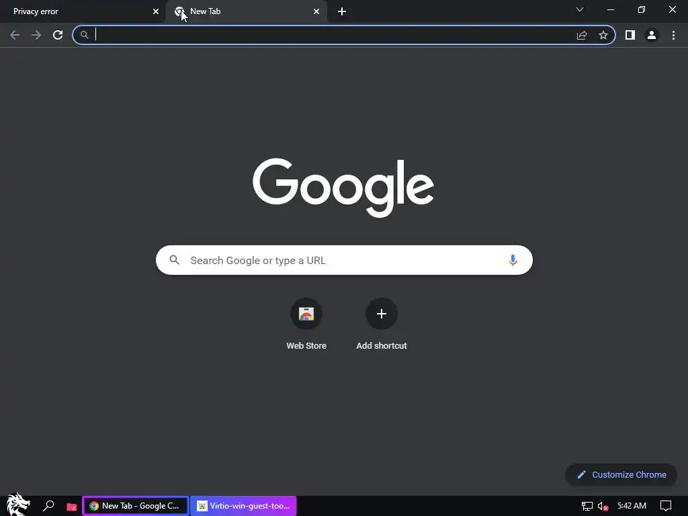Close the Privacy error tab
The width and height of the screenshot is (688, 516).
coord(156,11)
